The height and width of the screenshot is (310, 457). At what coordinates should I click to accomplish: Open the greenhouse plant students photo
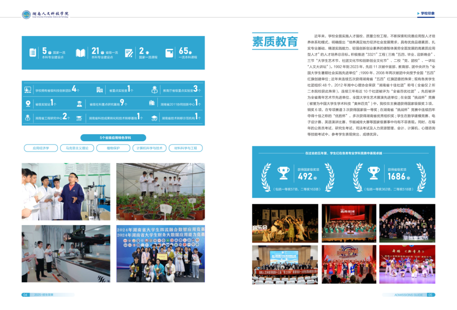click(160, 192)
